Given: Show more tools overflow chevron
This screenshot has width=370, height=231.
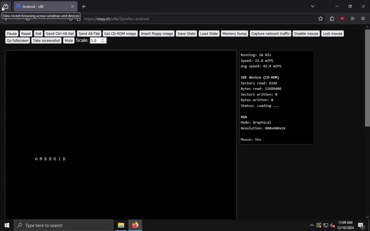Looking at the screenshot, I should click(x=352, y=18).
